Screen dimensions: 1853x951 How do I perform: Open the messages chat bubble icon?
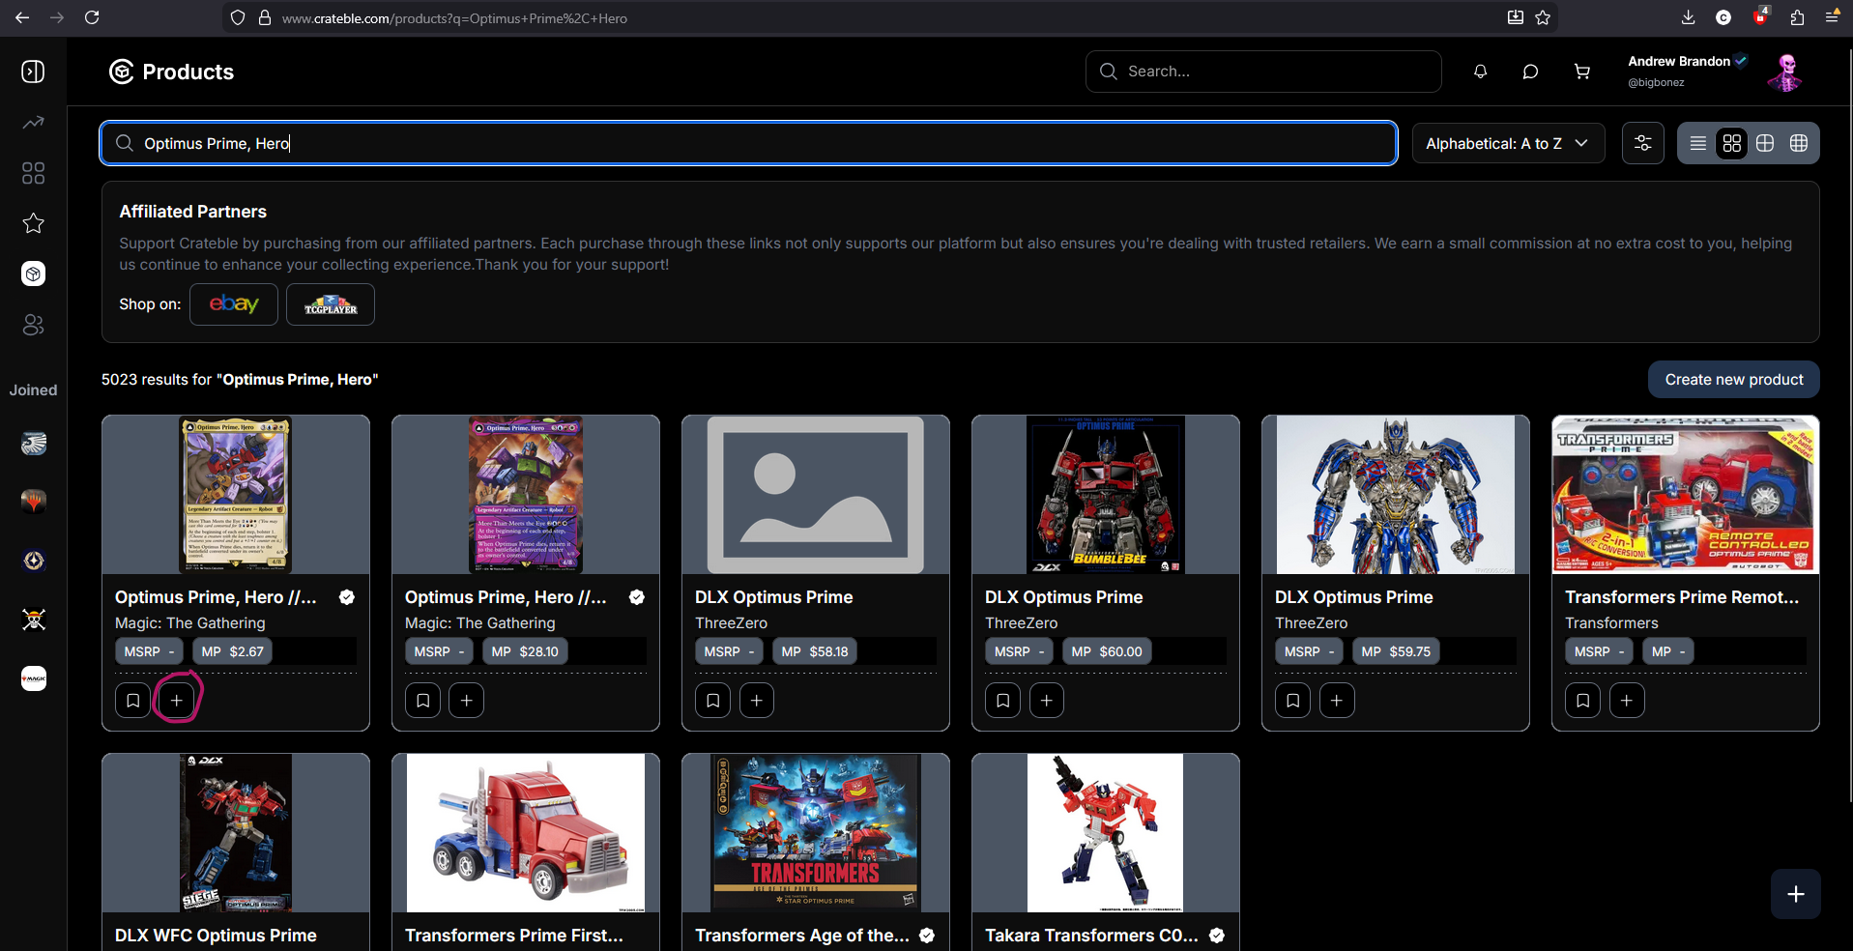click(1530, 72)
